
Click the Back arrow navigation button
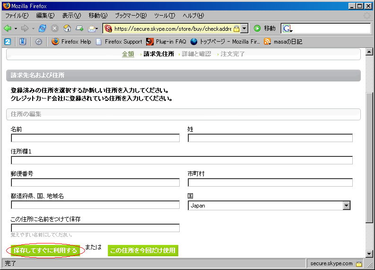[8, 28]
